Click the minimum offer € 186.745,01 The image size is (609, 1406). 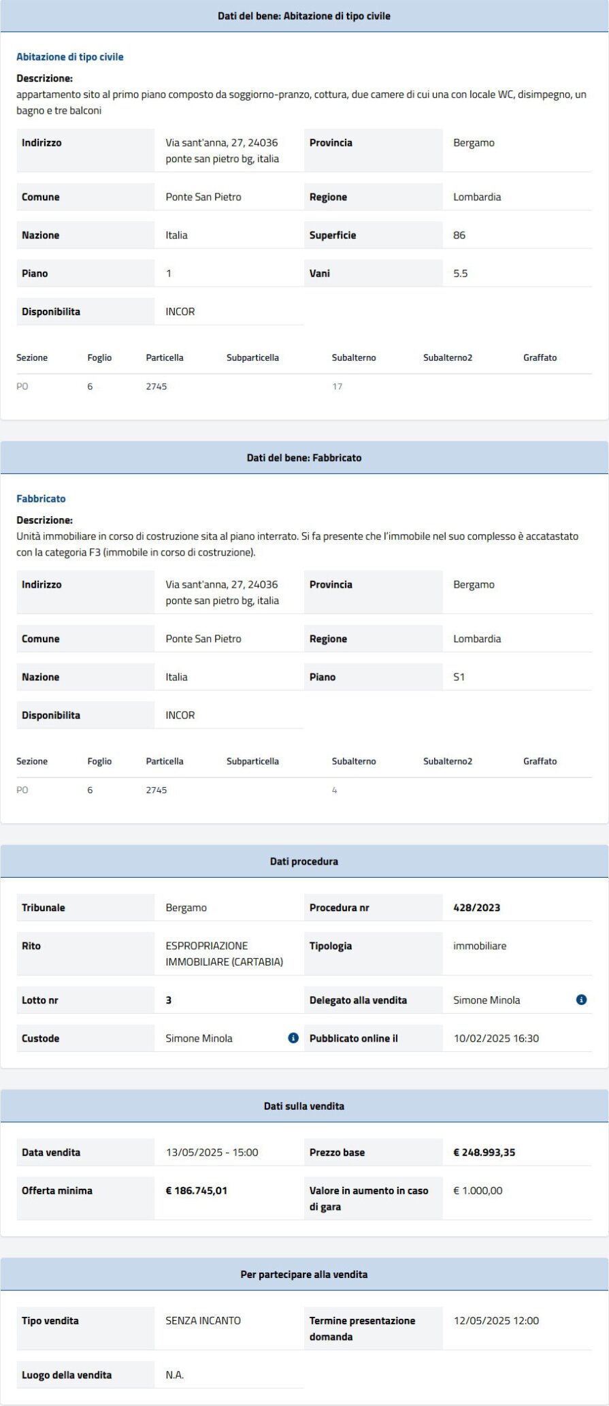coord(196,1190)
